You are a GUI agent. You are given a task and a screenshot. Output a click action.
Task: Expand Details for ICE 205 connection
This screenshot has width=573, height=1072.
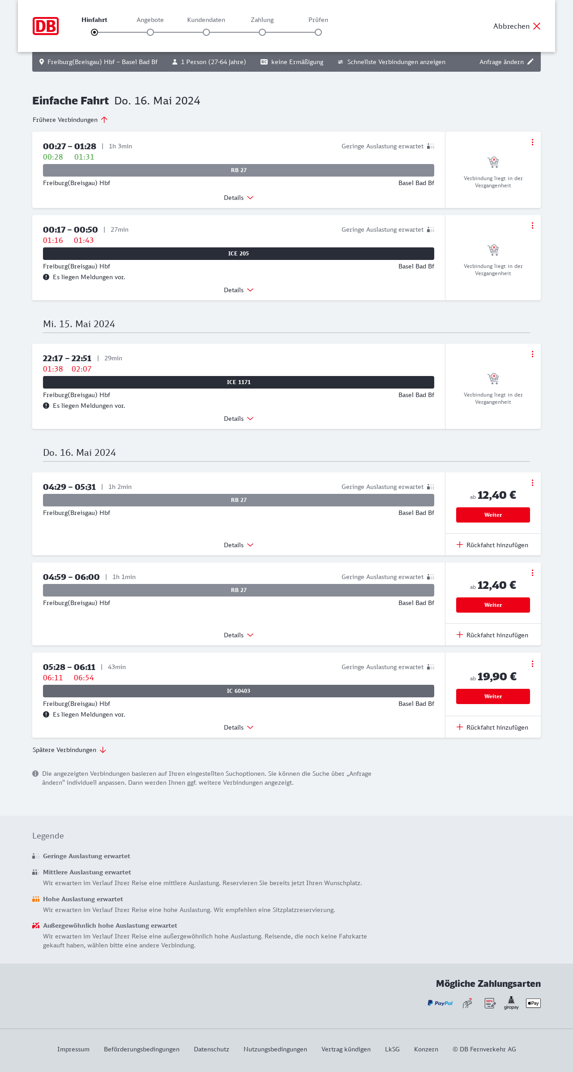(x=239, y=290)
